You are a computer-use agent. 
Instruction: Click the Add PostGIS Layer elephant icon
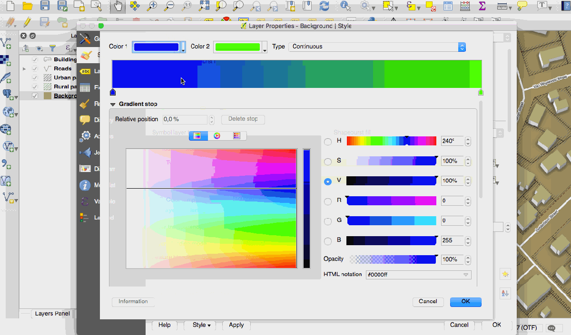pos(8,94)
